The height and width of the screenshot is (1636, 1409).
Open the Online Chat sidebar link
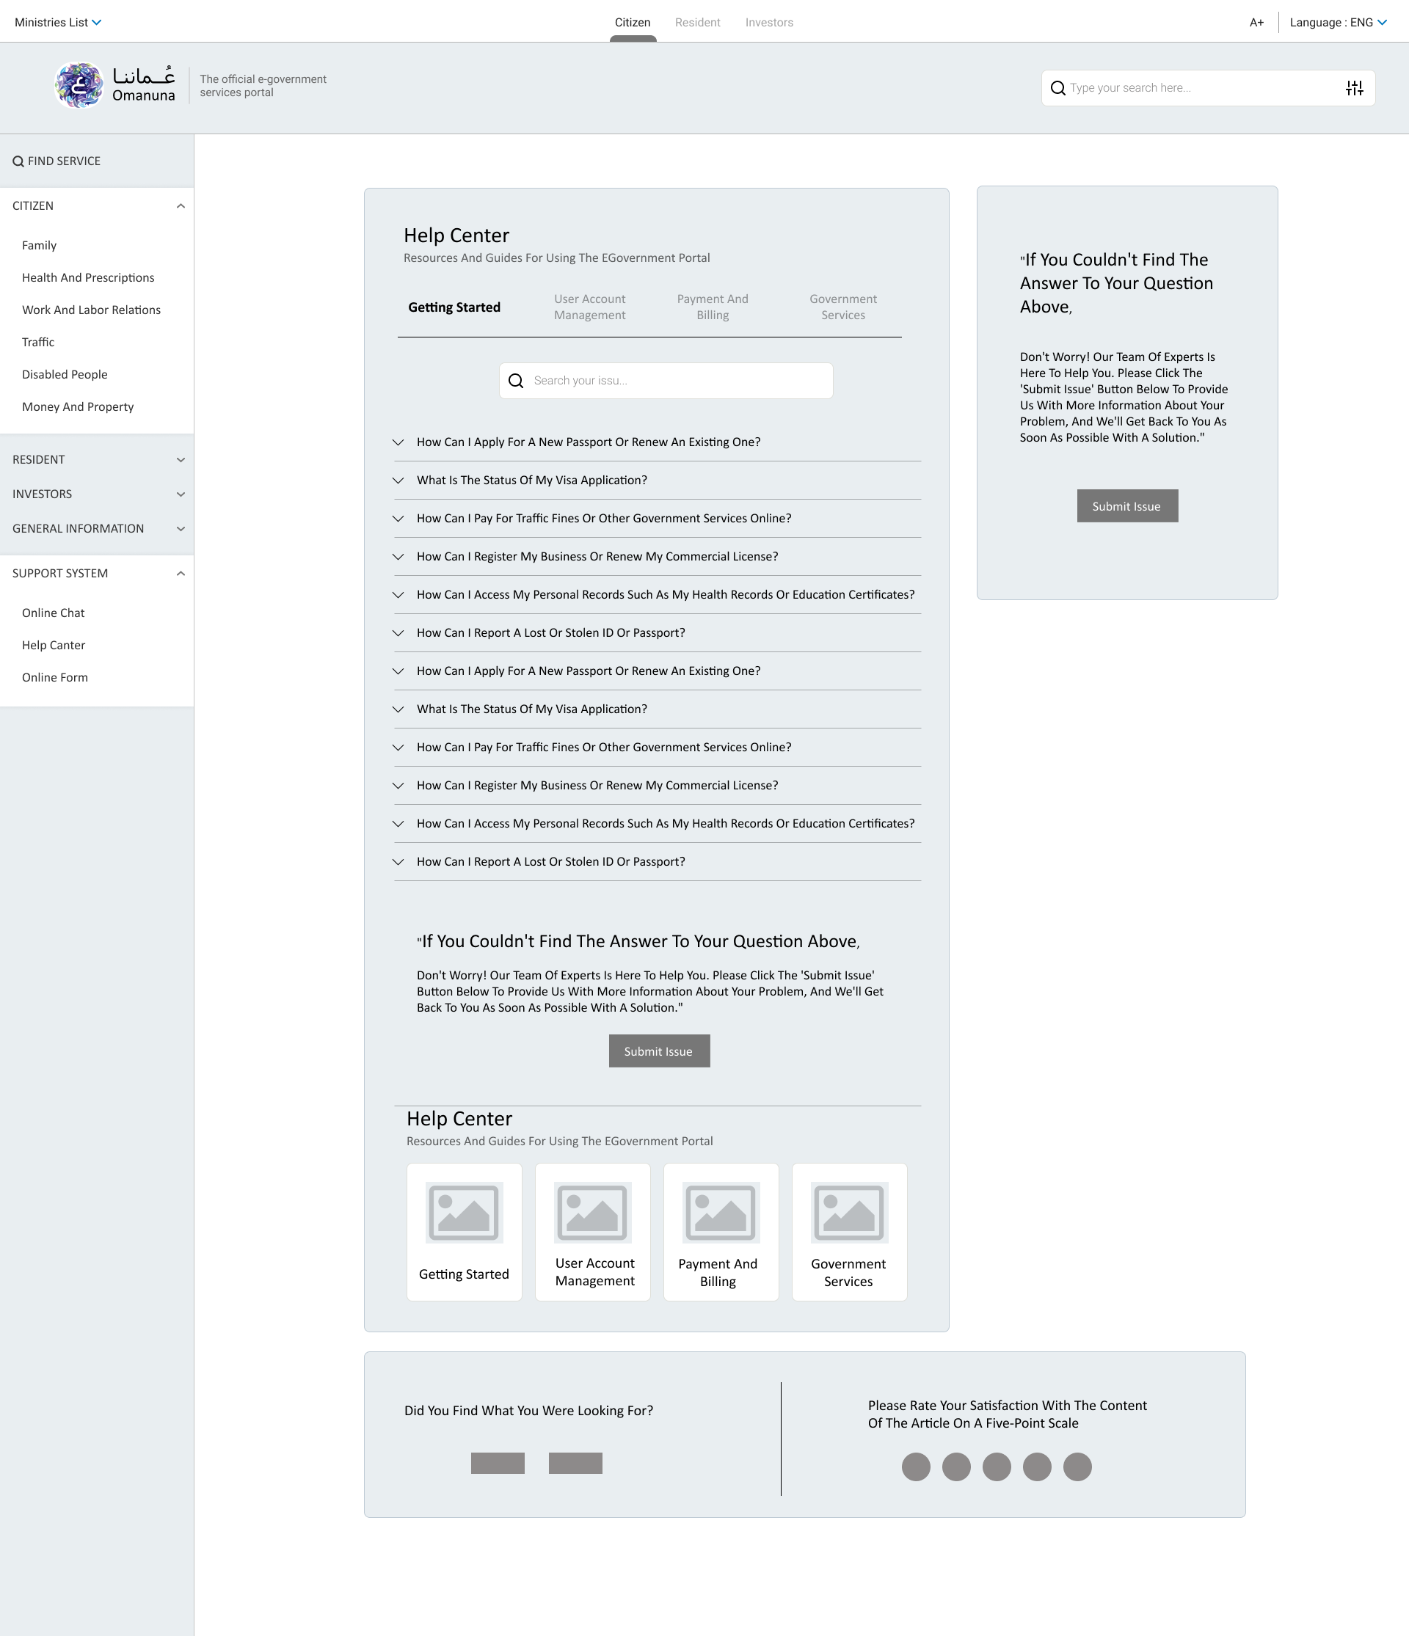click(53, 613)
